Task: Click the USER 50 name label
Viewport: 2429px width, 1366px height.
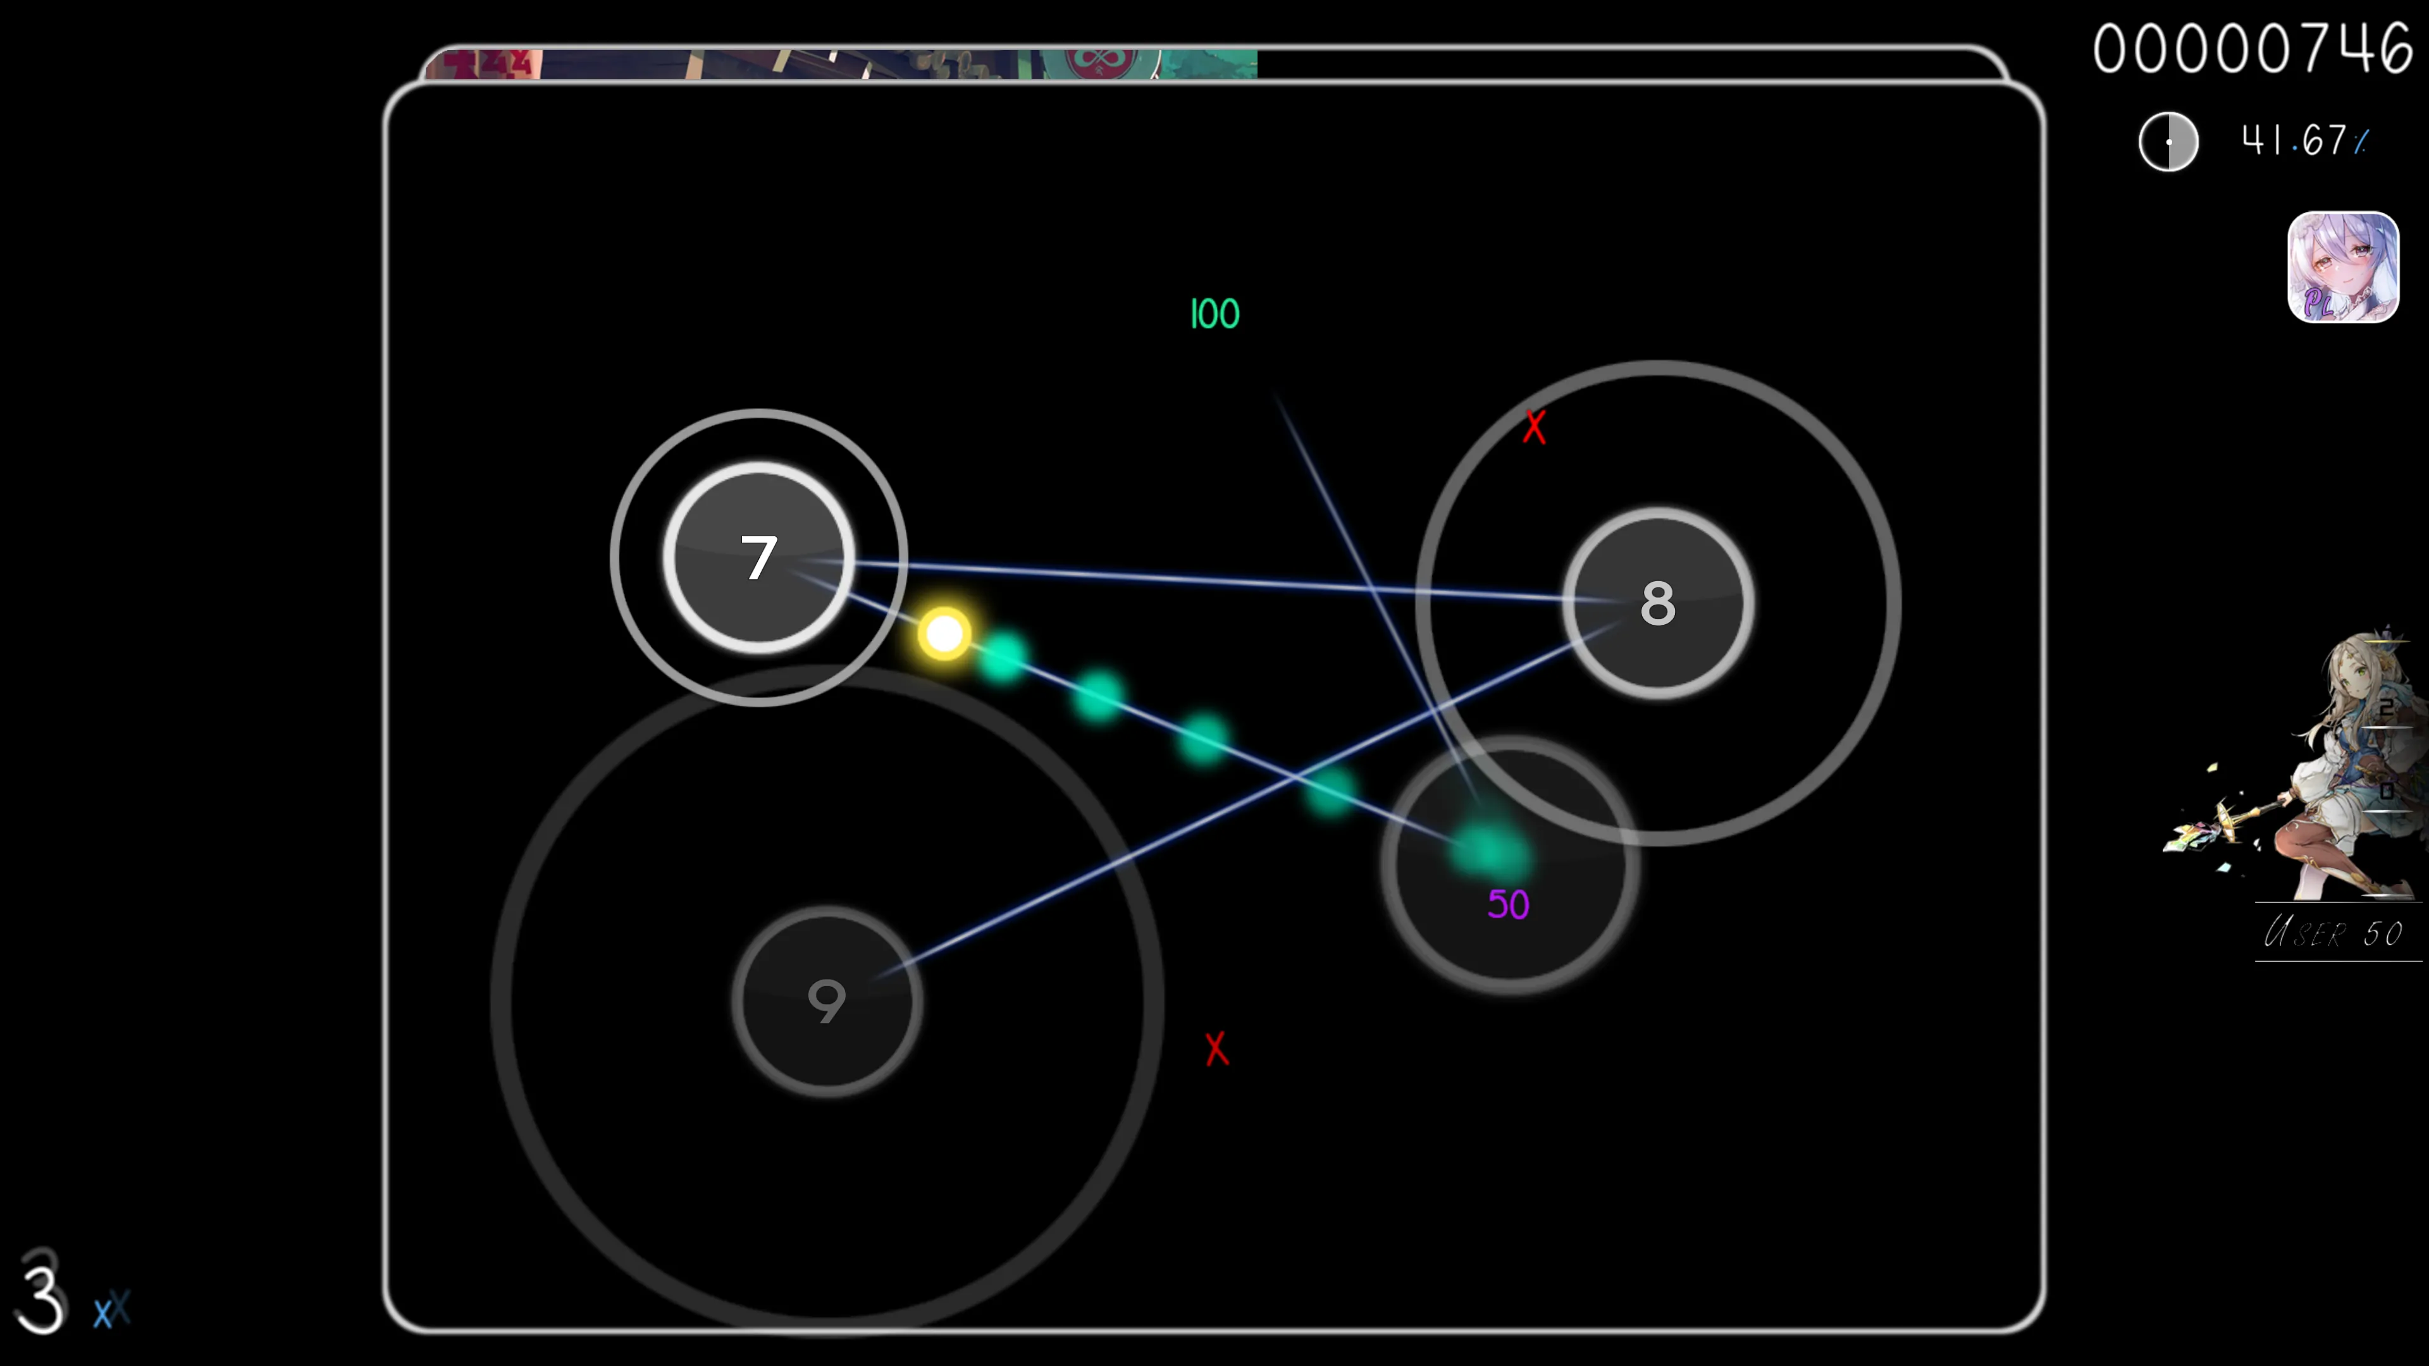Action: [x=2335, y=933]
